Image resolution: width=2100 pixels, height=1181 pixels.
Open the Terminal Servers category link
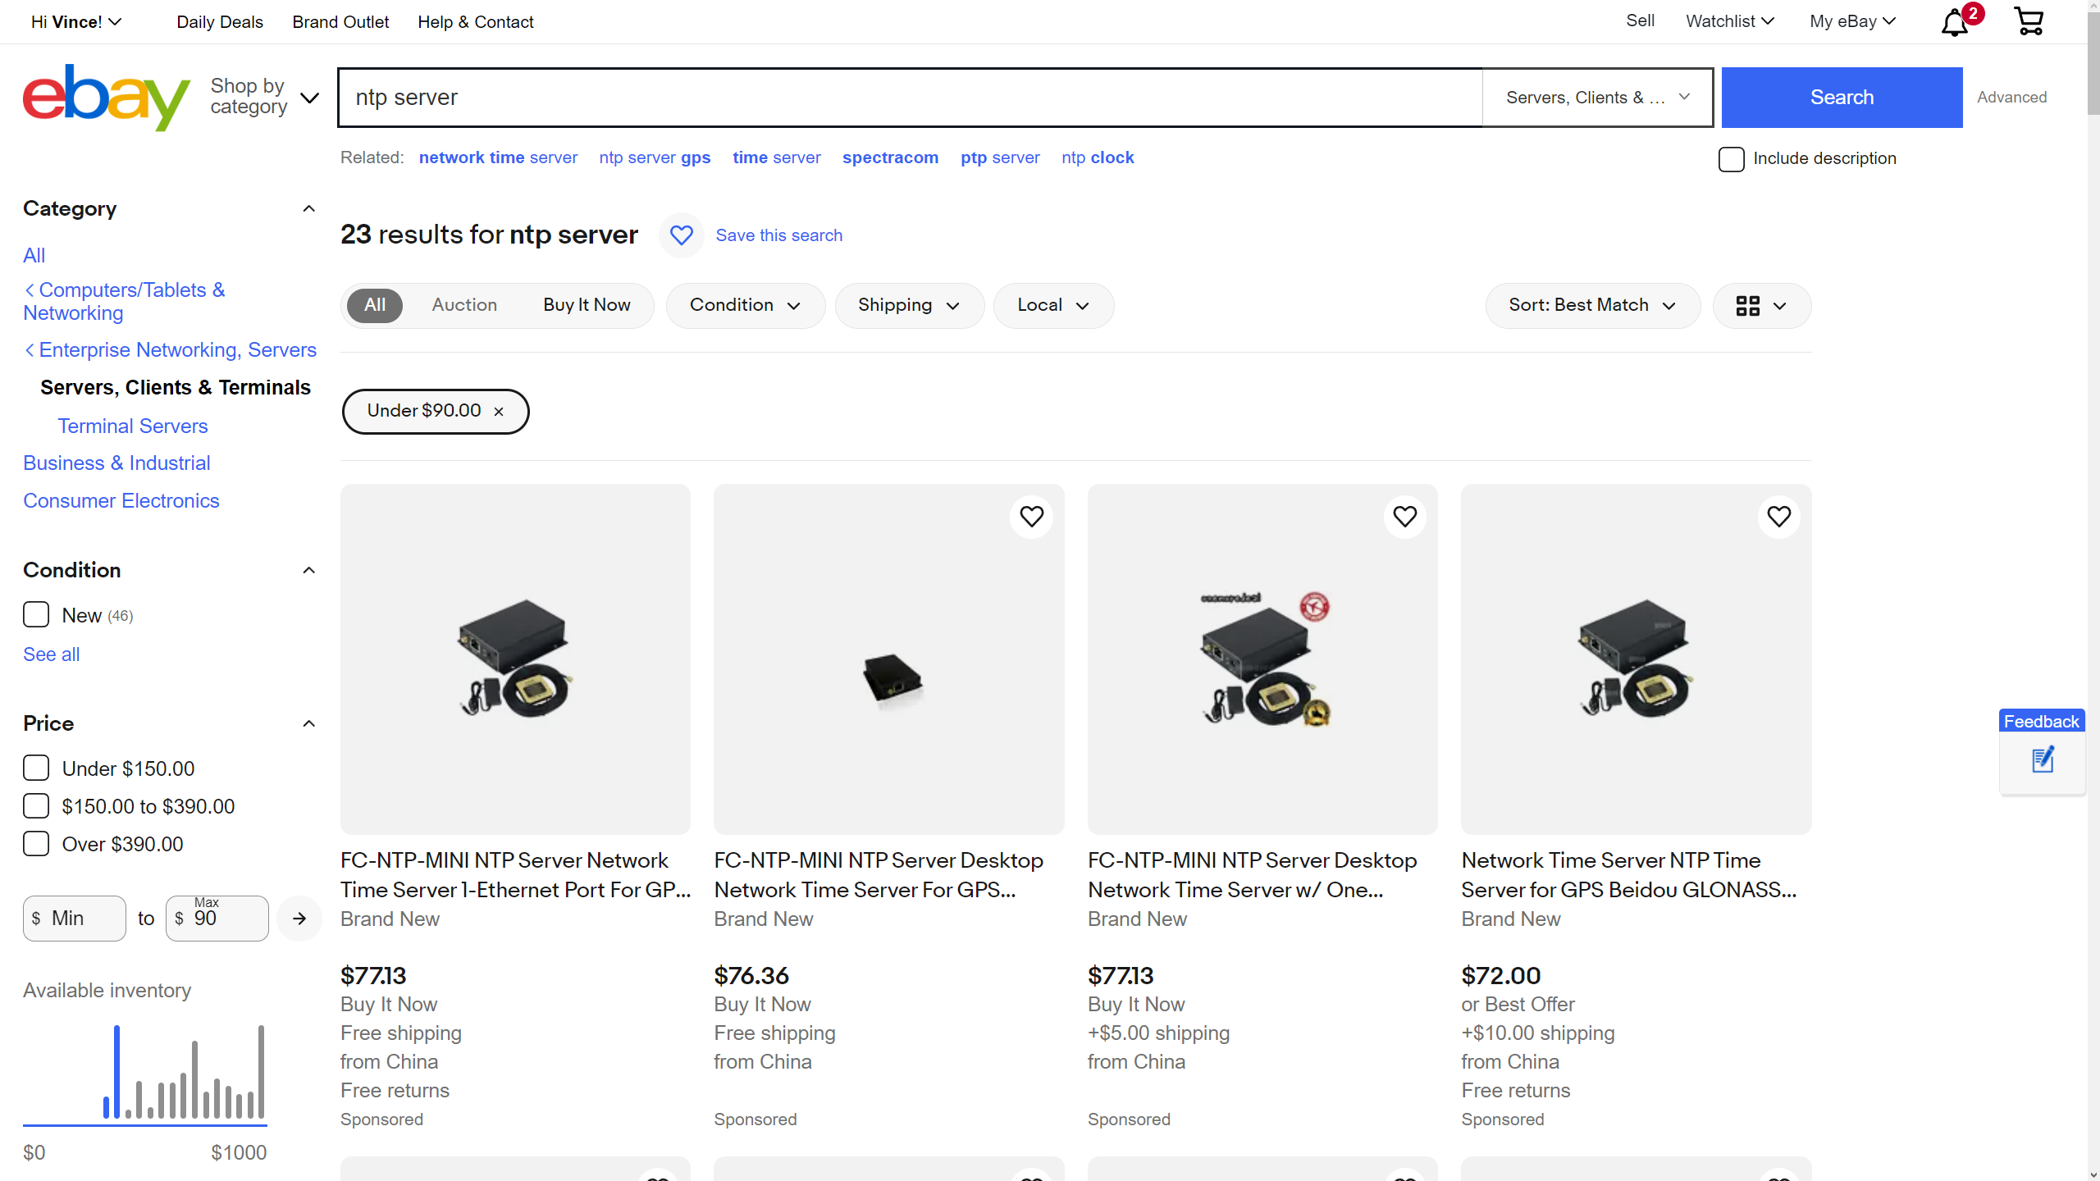click(x=133, y=426)
